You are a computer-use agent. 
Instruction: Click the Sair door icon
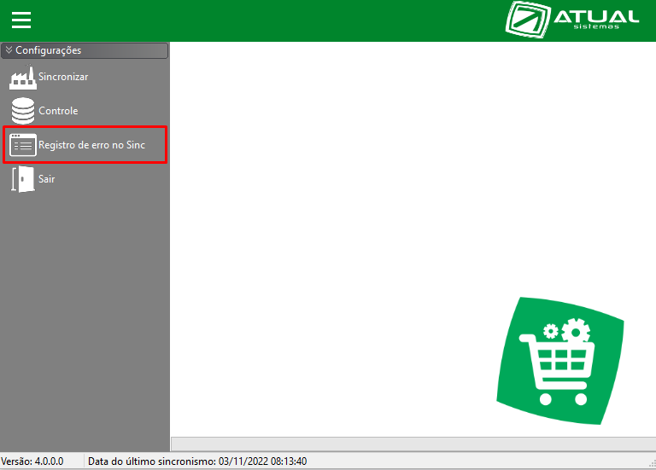23,179
